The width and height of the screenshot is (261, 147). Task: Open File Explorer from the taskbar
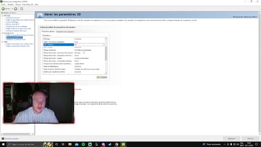70,144
